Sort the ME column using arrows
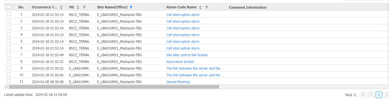This screenshot has width=389, height=111. click(x=78, y=7)
